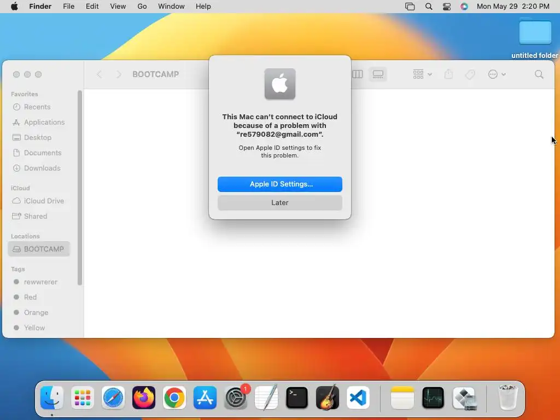Switch Finder to gallery view

pos(378,74)
